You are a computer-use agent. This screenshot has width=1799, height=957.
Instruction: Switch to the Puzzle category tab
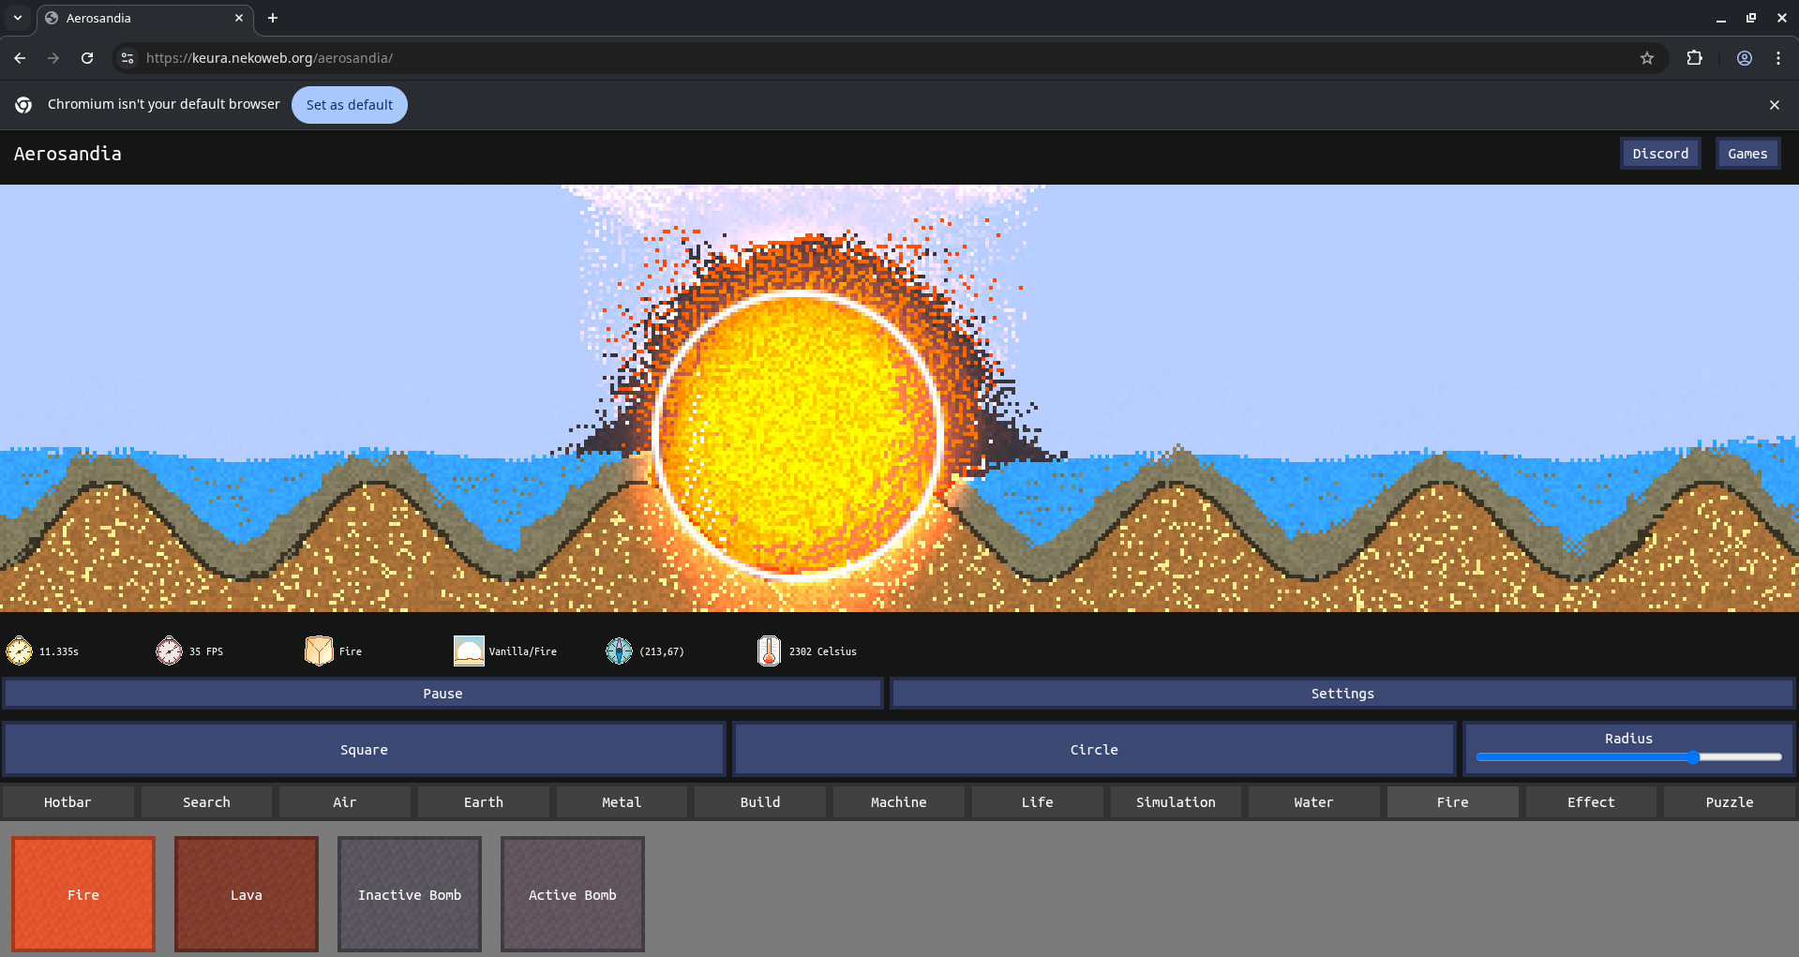point(1730,802)
